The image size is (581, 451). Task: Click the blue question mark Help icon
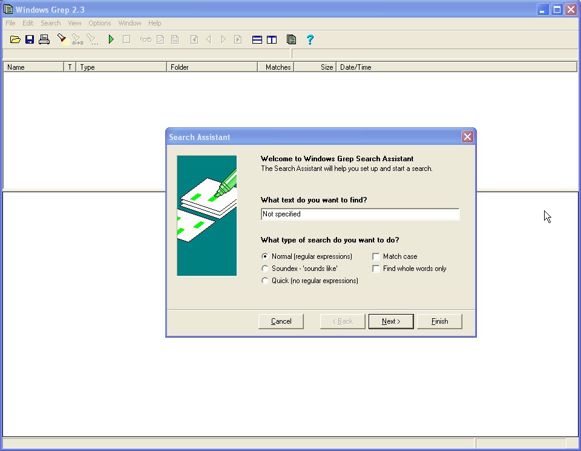pos(310,39)
